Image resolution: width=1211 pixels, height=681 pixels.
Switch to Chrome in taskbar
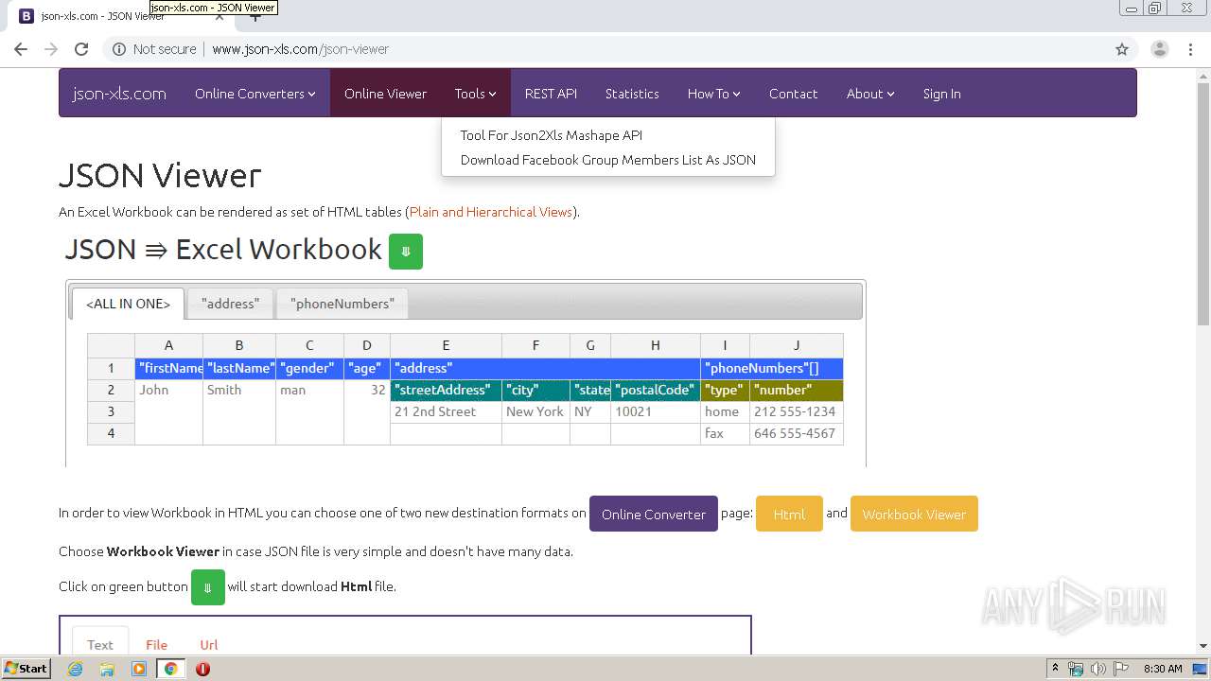[170, 669]
